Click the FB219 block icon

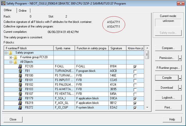[x=20, y=103]
